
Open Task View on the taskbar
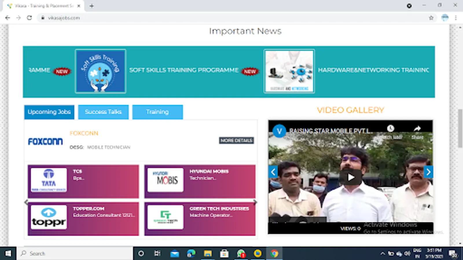[x=157, y=253]
